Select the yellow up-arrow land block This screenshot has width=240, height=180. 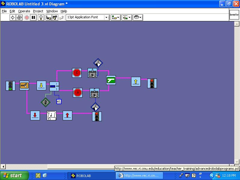coord(136,82)
